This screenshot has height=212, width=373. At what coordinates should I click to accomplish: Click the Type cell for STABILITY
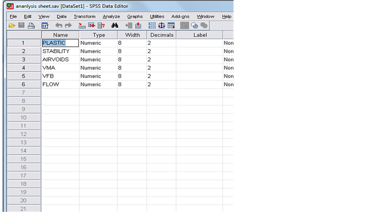coord(98,51)
